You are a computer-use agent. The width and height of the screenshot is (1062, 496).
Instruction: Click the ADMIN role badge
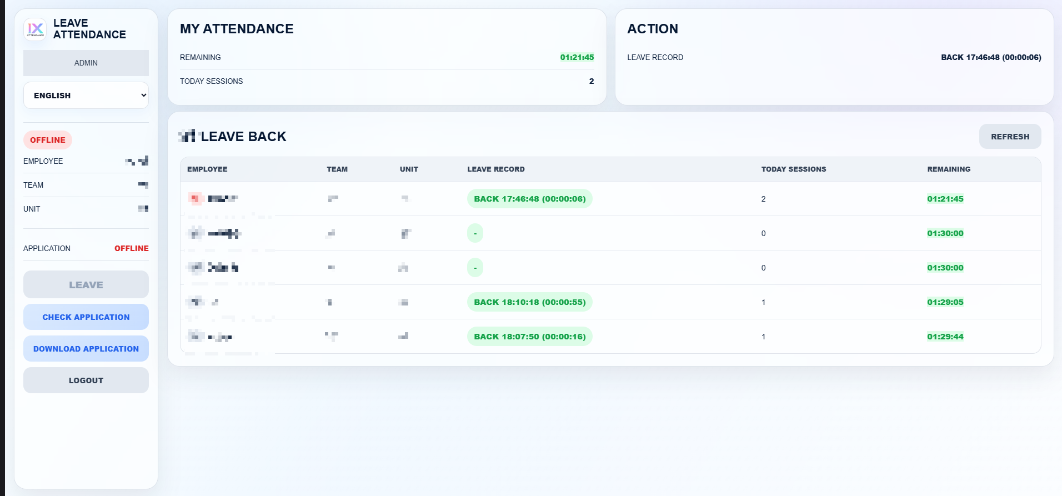86,63
